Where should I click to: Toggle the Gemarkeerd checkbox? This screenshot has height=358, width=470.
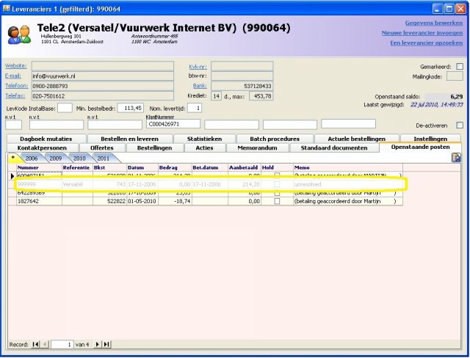460,67
